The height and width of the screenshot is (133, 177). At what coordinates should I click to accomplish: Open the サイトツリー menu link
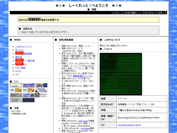click(19, 71)
